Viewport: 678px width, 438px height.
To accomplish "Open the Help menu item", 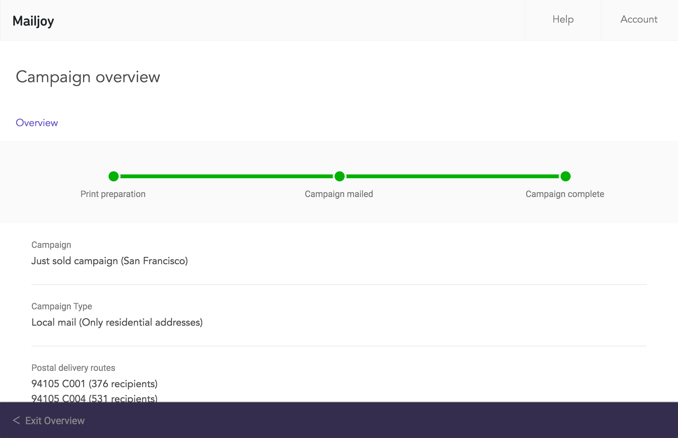I will [563, 19].
